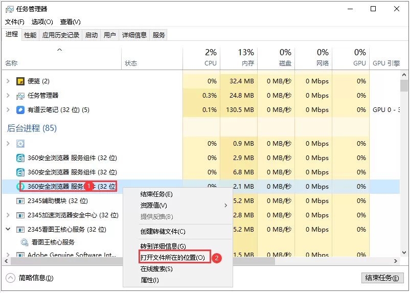Viewport: 410px width, 293px height.
Task: Click the 有道云笔记 app icon
Action: (20, 110)
